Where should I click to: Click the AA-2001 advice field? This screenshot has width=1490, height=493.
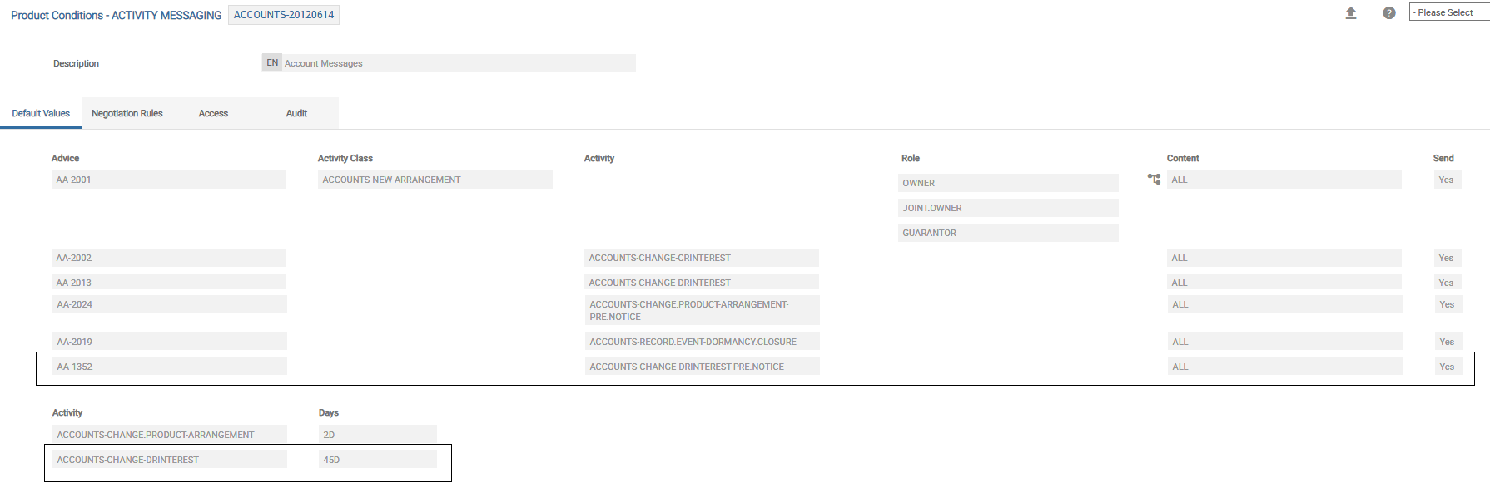(x=169, y=180)
